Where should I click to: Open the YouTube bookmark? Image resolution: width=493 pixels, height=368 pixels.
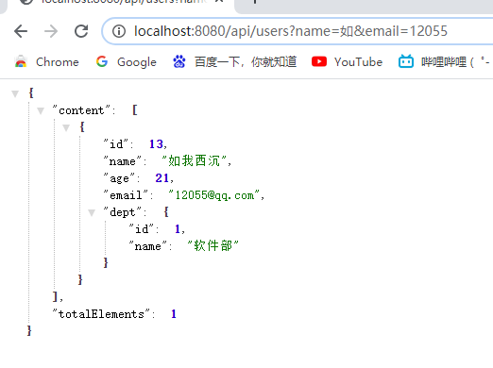coord(347,62)
